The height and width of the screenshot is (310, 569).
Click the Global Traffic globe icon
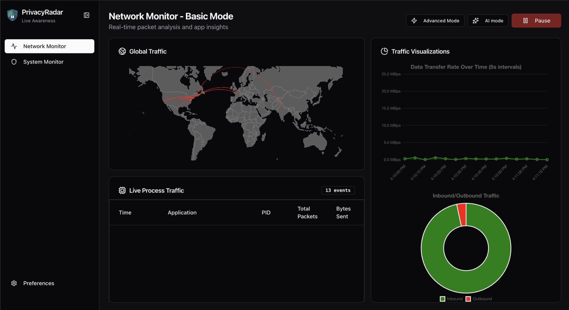pyautogui.click(x=122, y=51)
